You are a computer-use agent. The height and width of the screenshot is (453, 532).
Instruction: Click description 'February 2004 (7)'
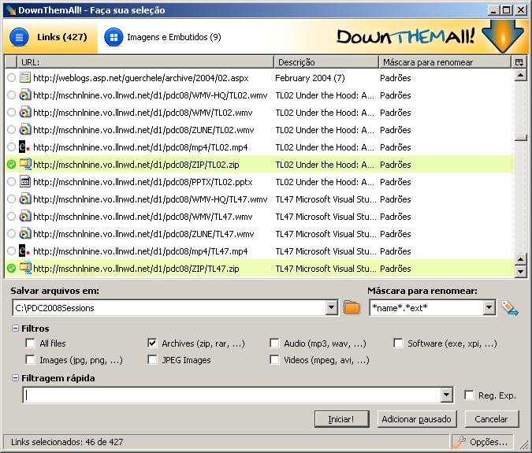click(310, 78)
